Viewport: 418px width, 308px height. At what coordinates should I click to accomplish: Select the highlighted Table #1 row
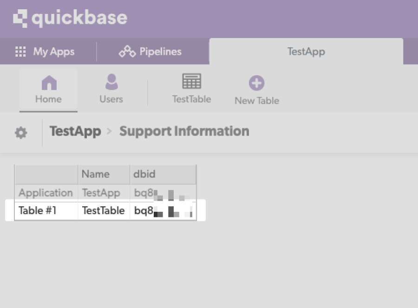pyautogui.click(x=37, y=210)
